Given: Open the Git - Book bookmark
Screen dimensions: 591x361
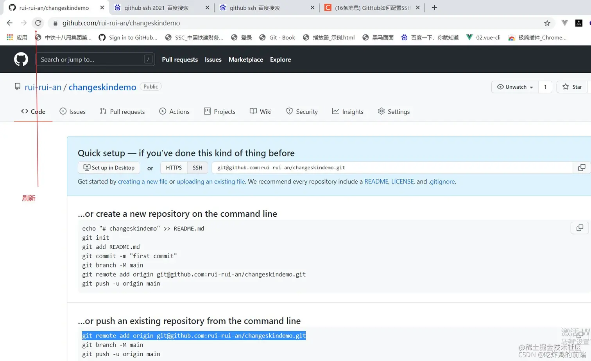Looking at the screenshot, I should [277, 38].
